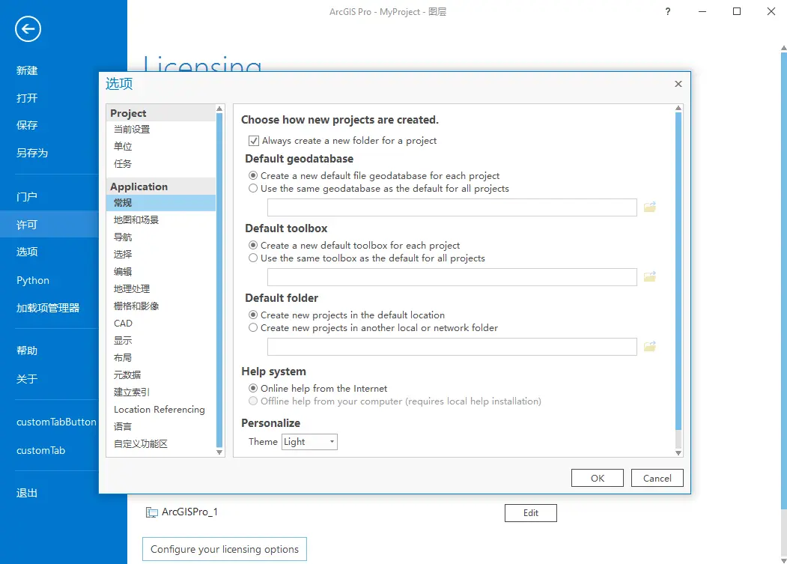The width and height of the screenshot is (787, 564).
Task: Select Create a new default toolbox option
Action: (x=253, y=245)
